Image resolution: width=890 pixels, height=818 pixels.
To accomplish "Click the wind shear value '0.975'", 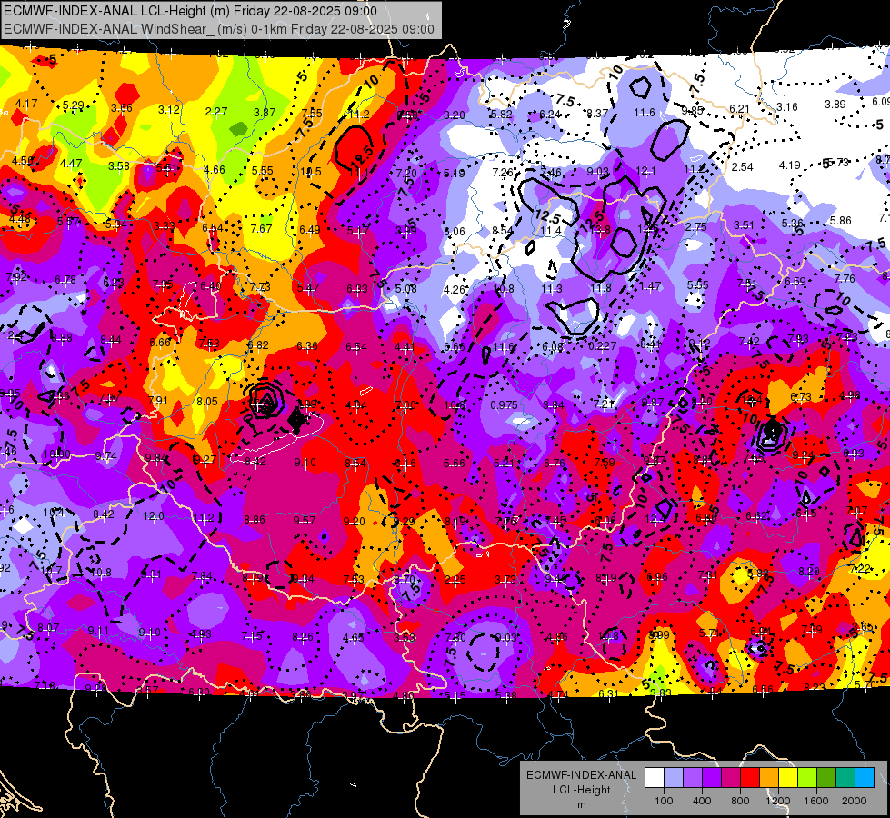I will coord(504,404).
